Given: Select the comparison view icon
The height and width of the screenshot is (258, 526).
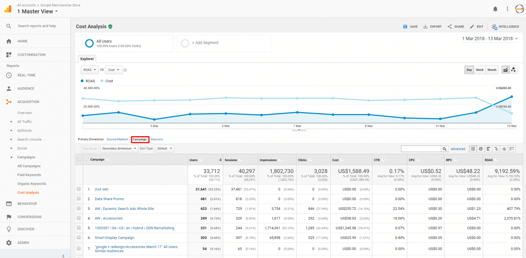Looking at the screenshot, I should (x=496, y=149).
